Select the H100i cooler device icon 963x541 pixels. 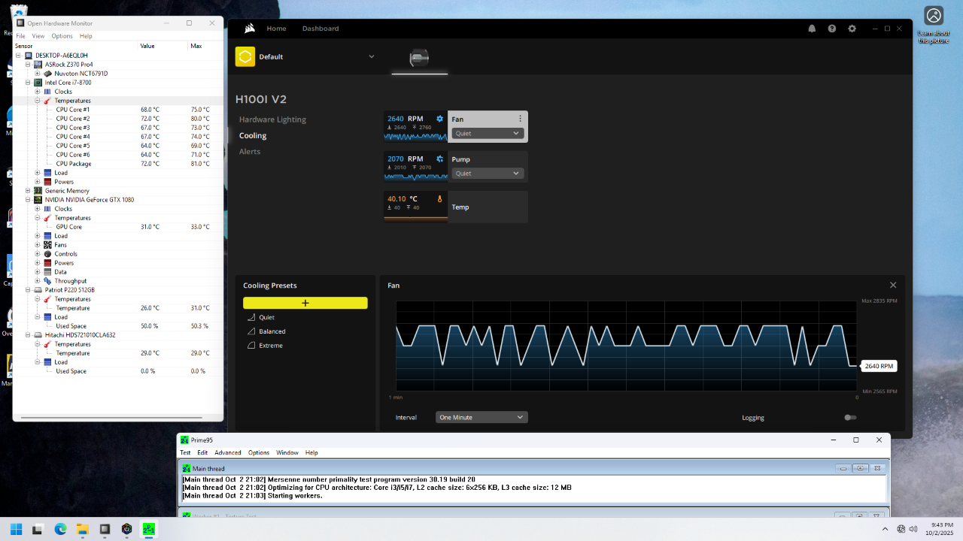(419, 58)
